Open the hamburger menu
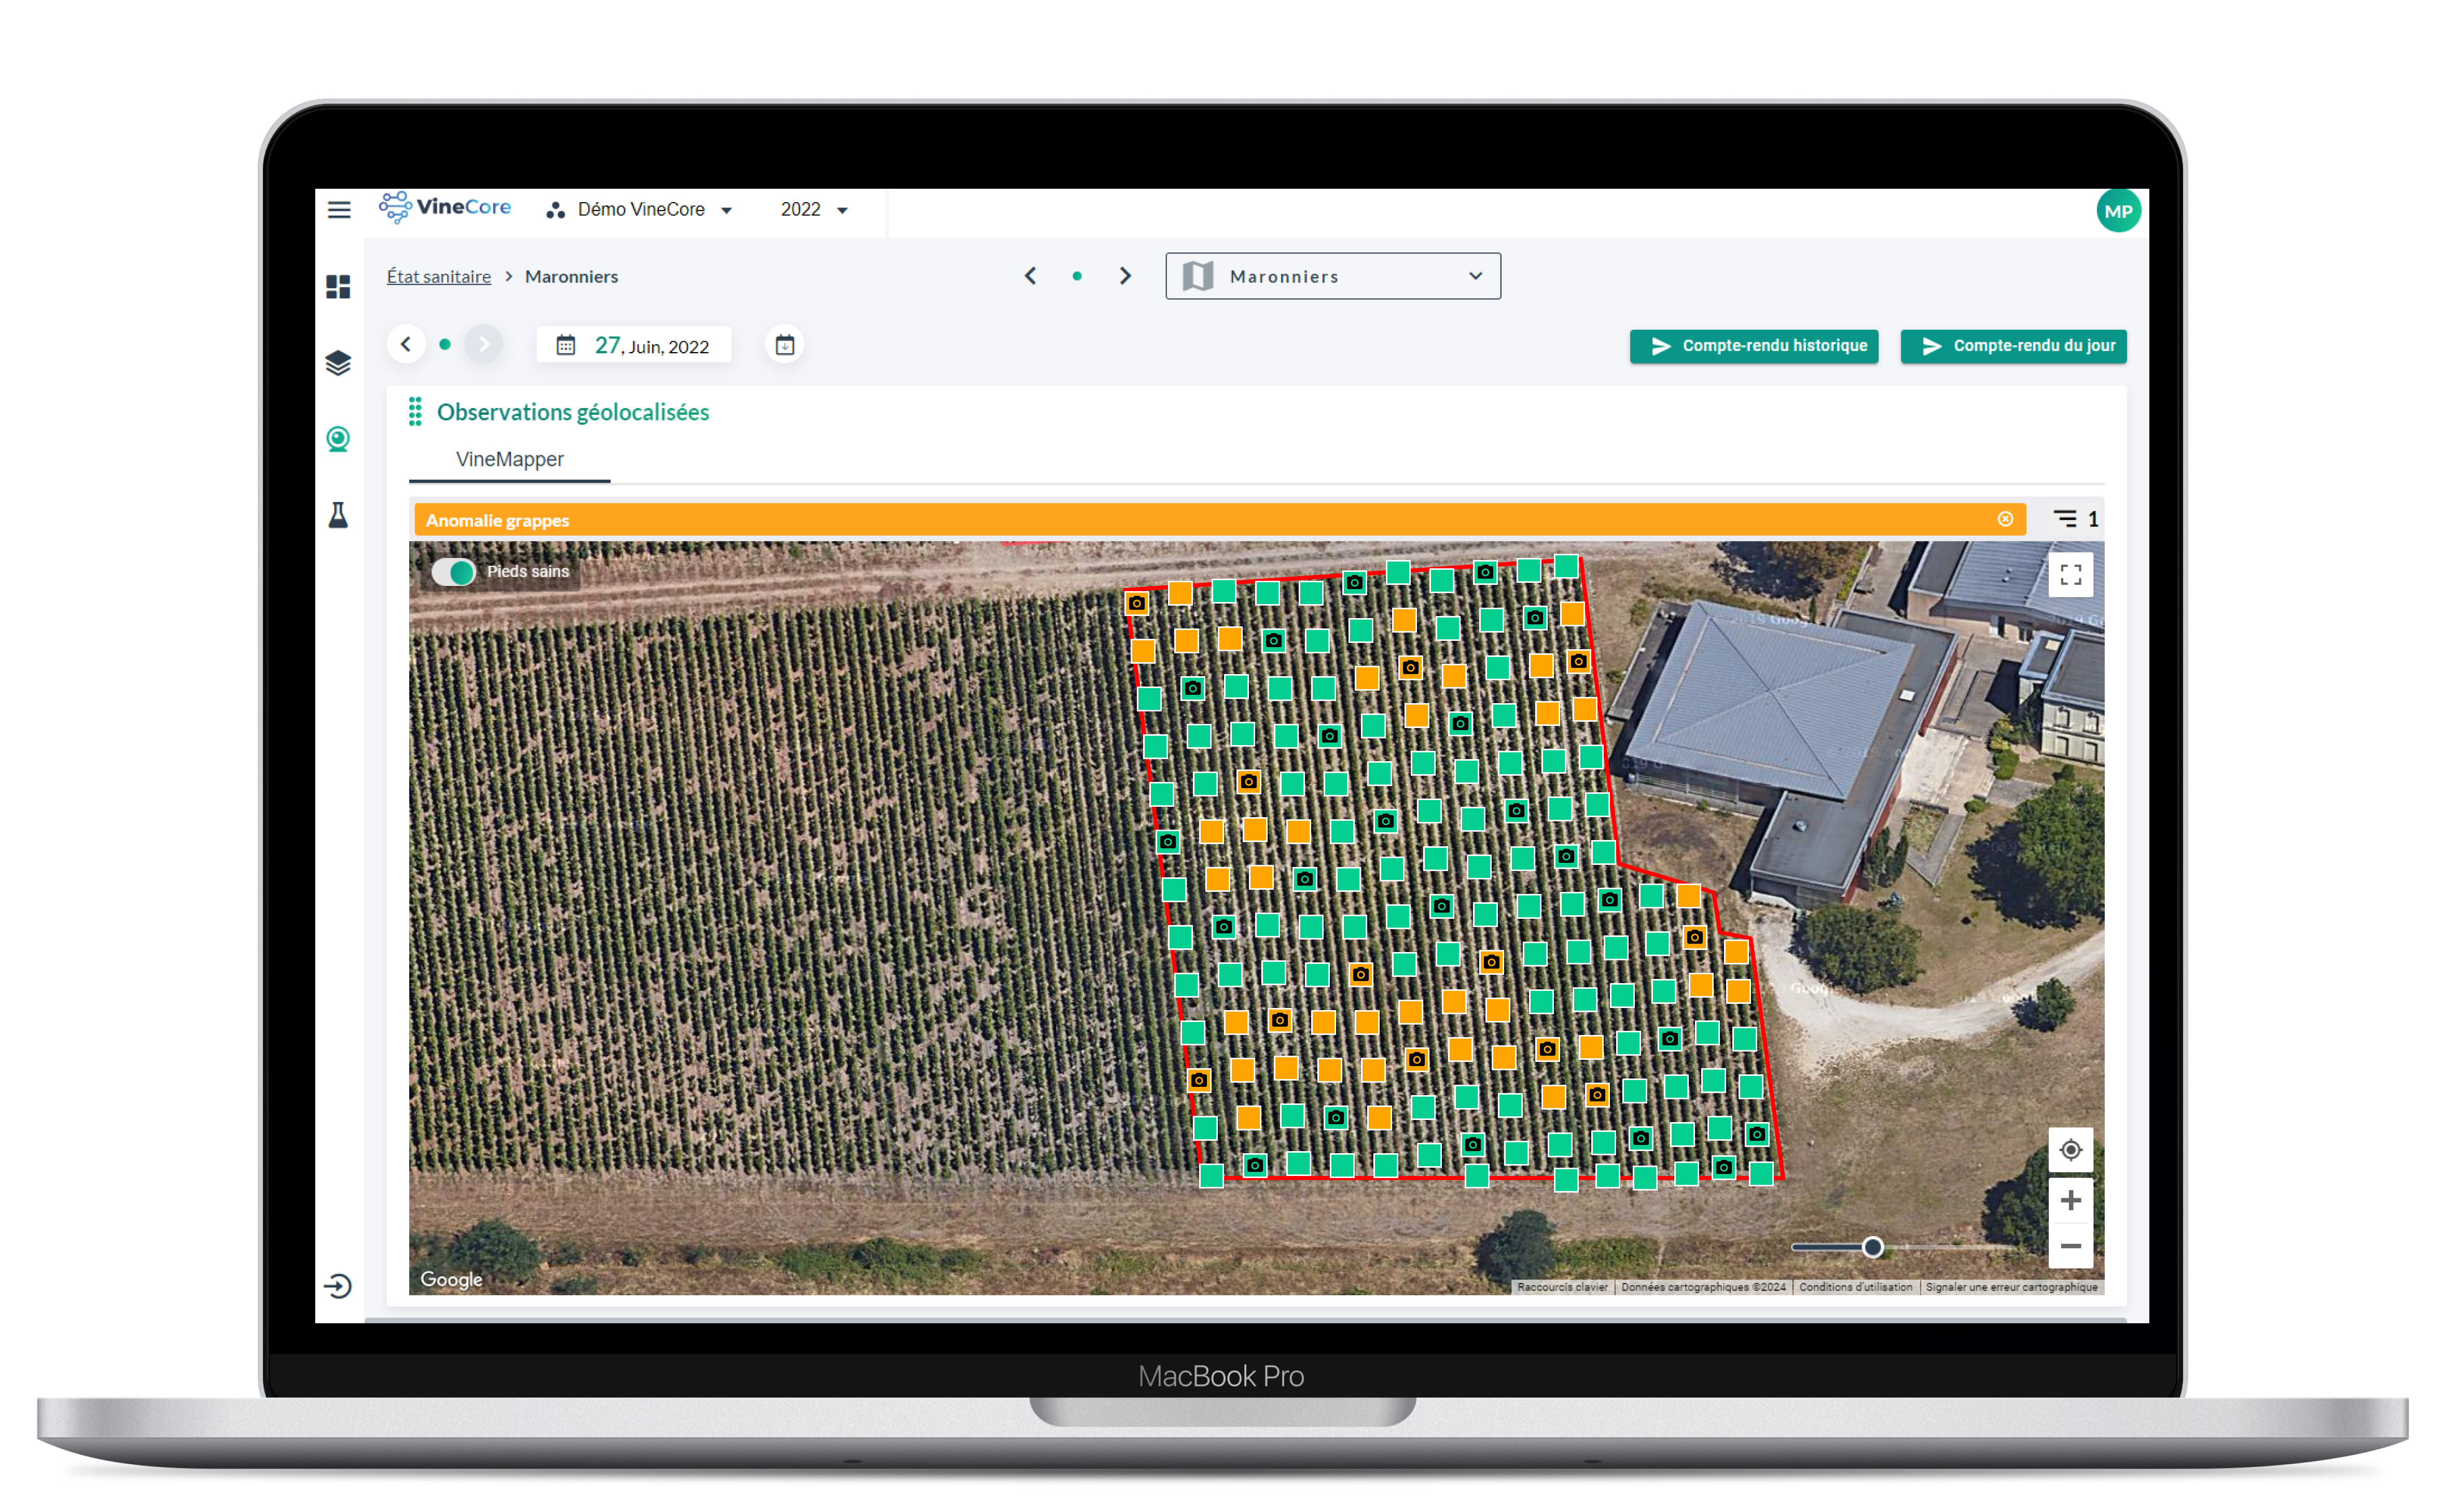Image resolution: width=2446 pixels, height=1512 pixels. 339,210
